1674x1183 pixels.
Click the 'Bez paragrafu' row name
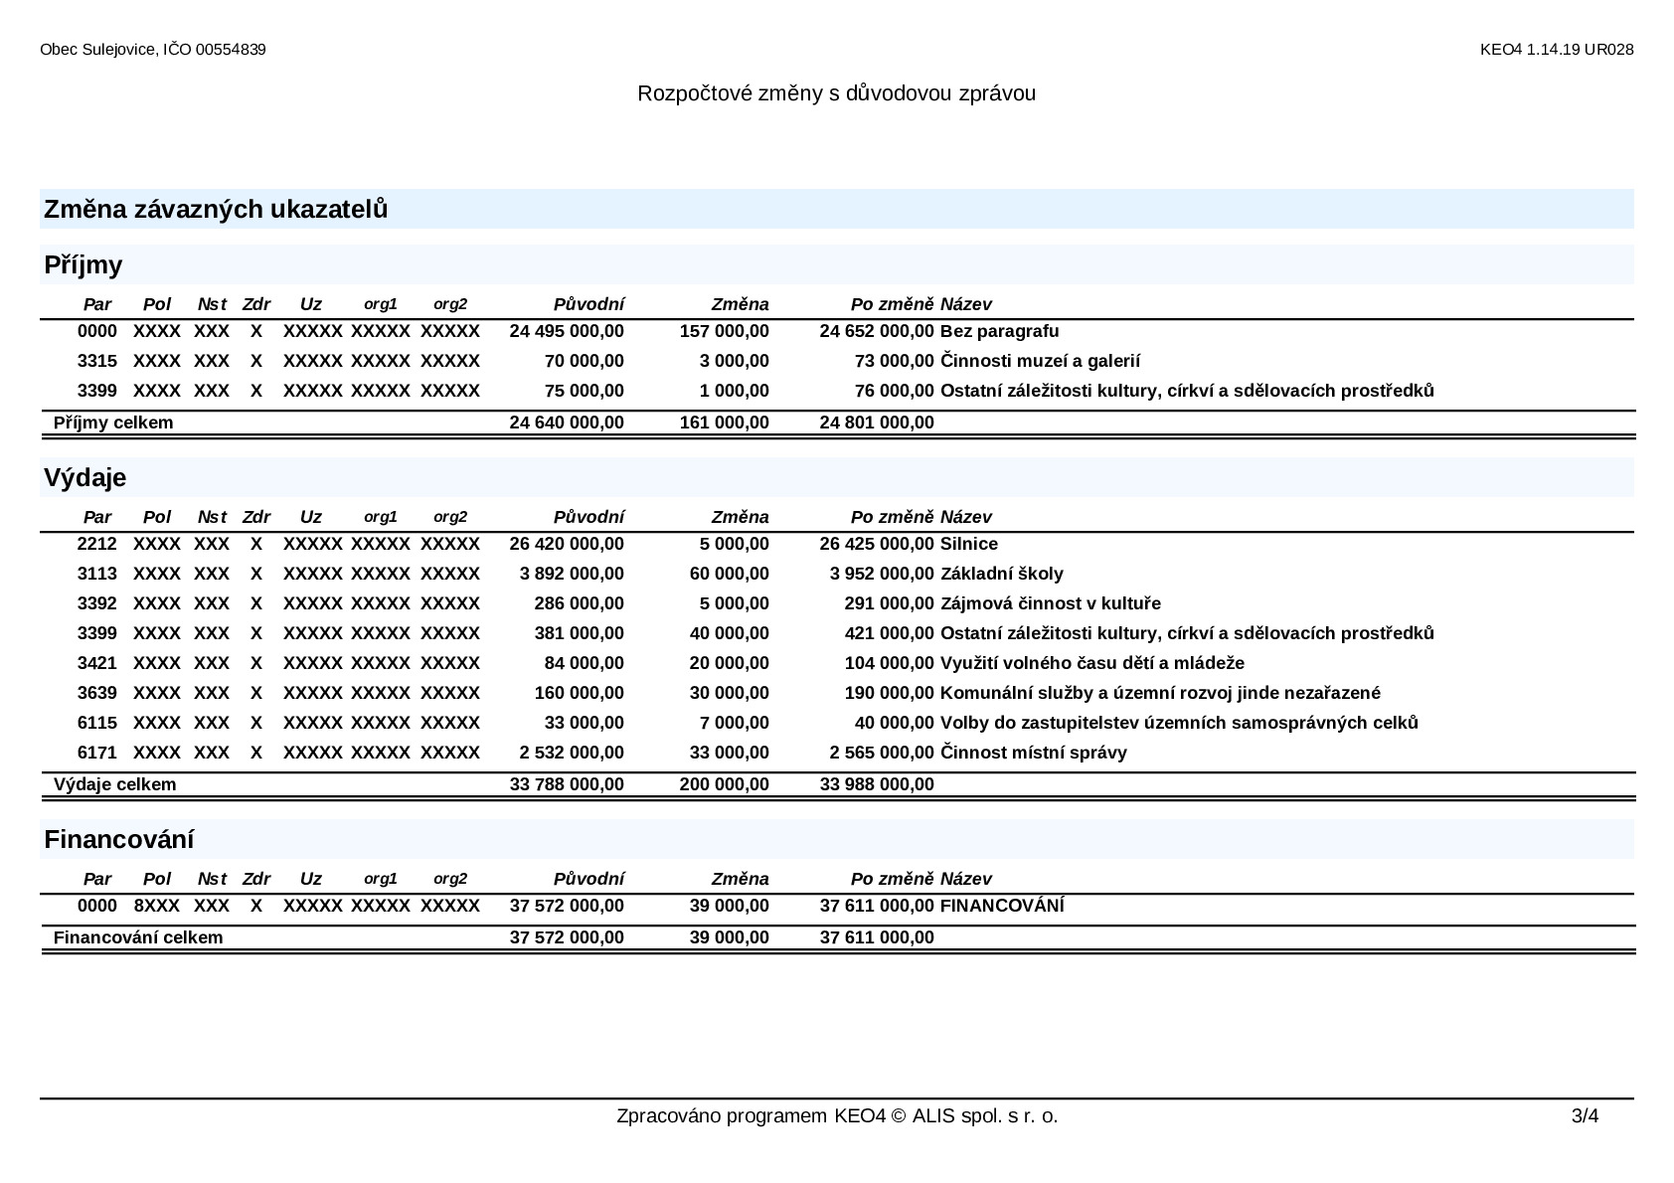click(x=999, y=331)
